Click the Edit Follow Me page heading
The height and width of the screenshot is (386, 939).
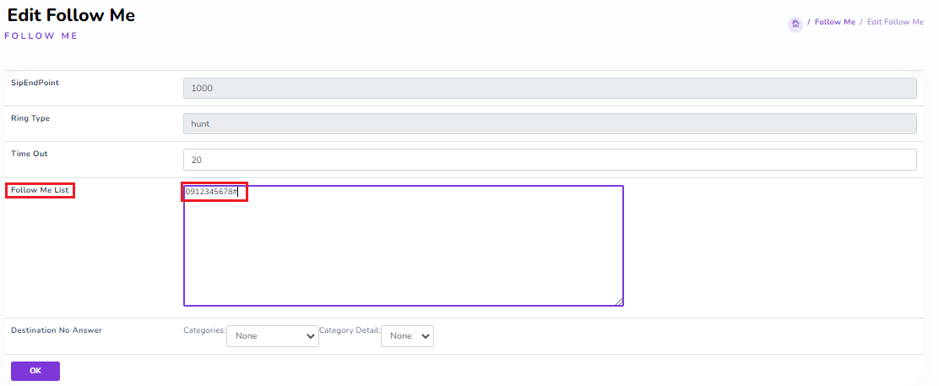71,15
